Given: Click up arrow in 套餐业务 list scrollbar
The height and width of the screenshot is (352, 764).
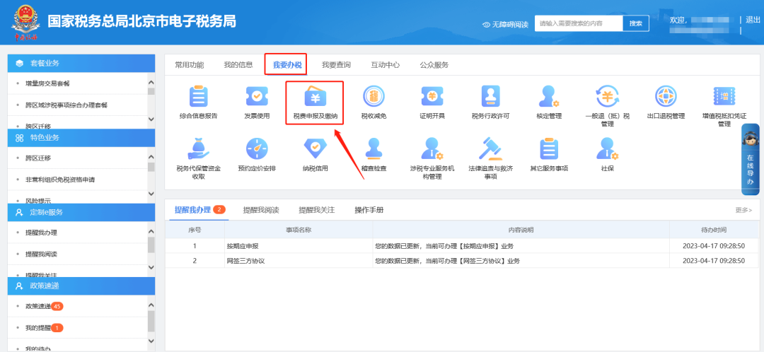Looking at the screenshot, I should pos(151,83).
